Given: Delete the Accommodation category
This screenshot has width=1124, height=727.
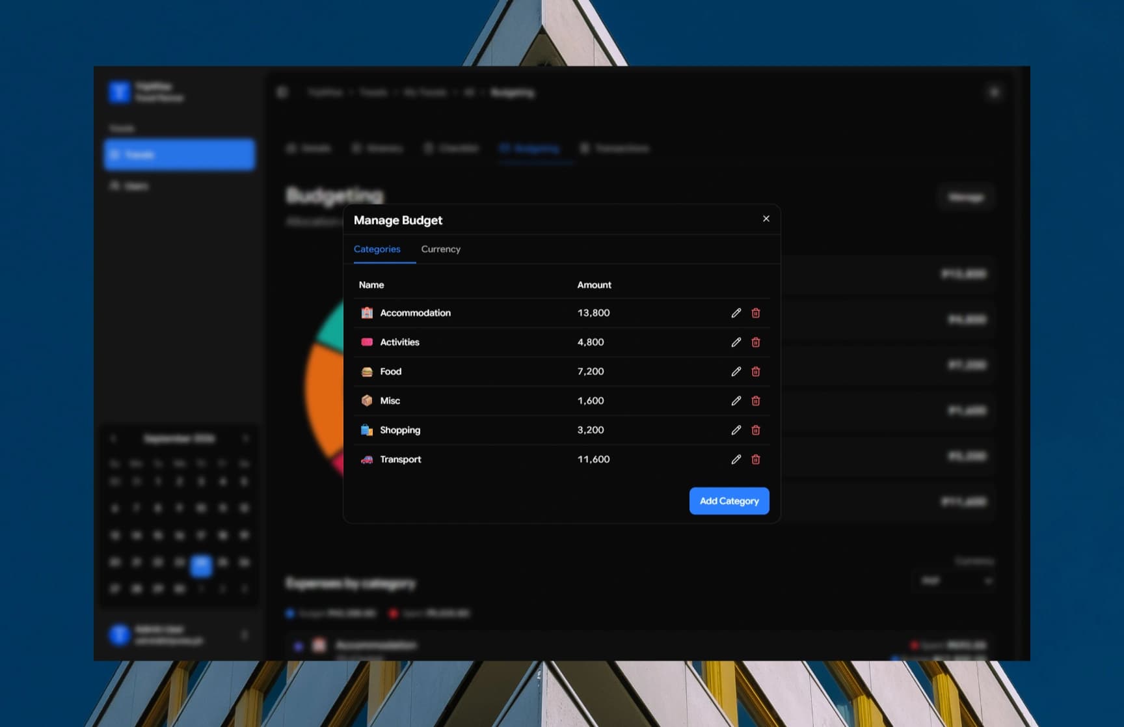Looking at the screenshot, I should tap(756, 313).
